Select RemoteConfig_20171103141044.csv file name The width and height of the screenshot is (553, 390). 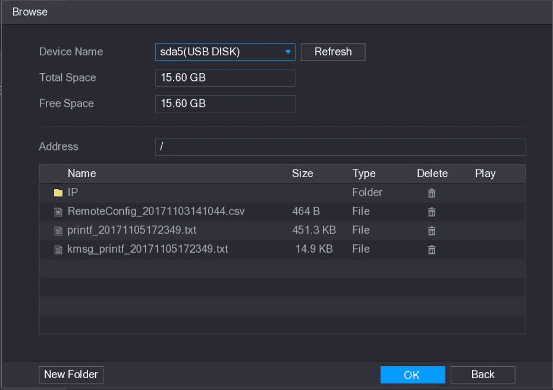[156, 211]
